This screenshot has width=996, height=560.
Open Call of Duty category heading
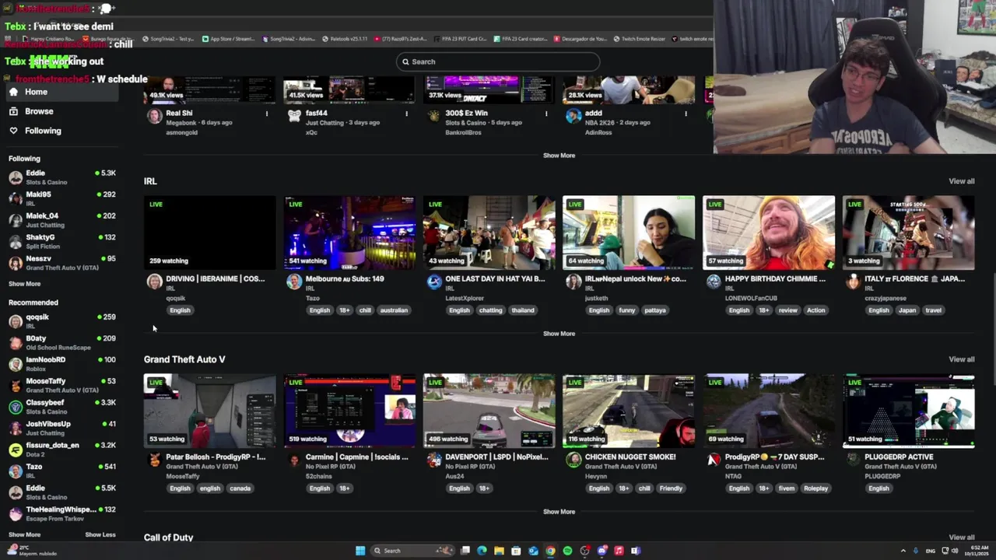click(x=168, y=537)
